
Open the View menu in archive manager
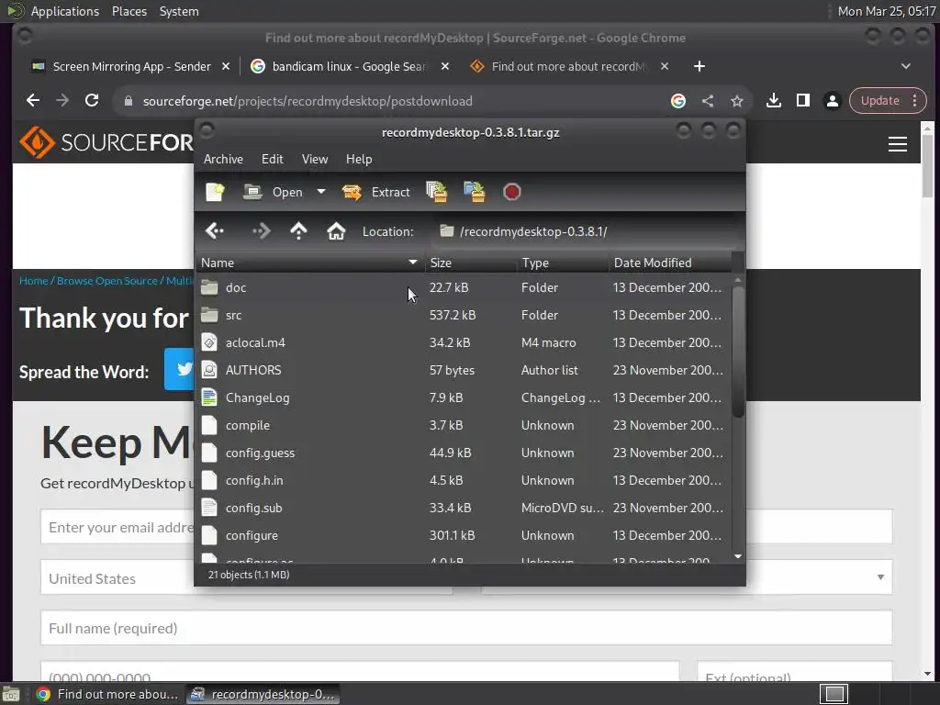[315, 159]
